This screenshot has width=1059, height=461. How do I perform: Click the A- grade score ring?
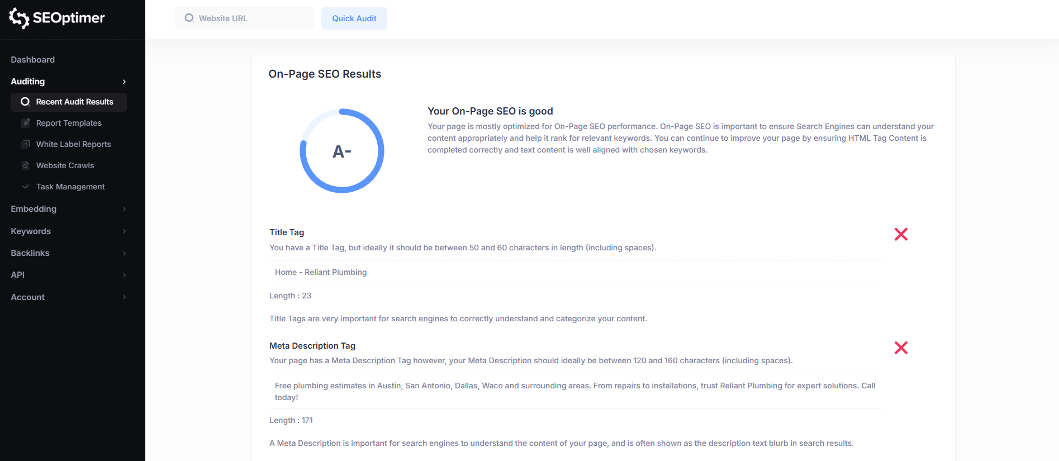click(342, 151)
